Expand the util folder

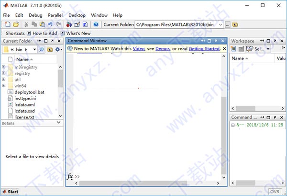pyautogui.click(x=4, y=79)
